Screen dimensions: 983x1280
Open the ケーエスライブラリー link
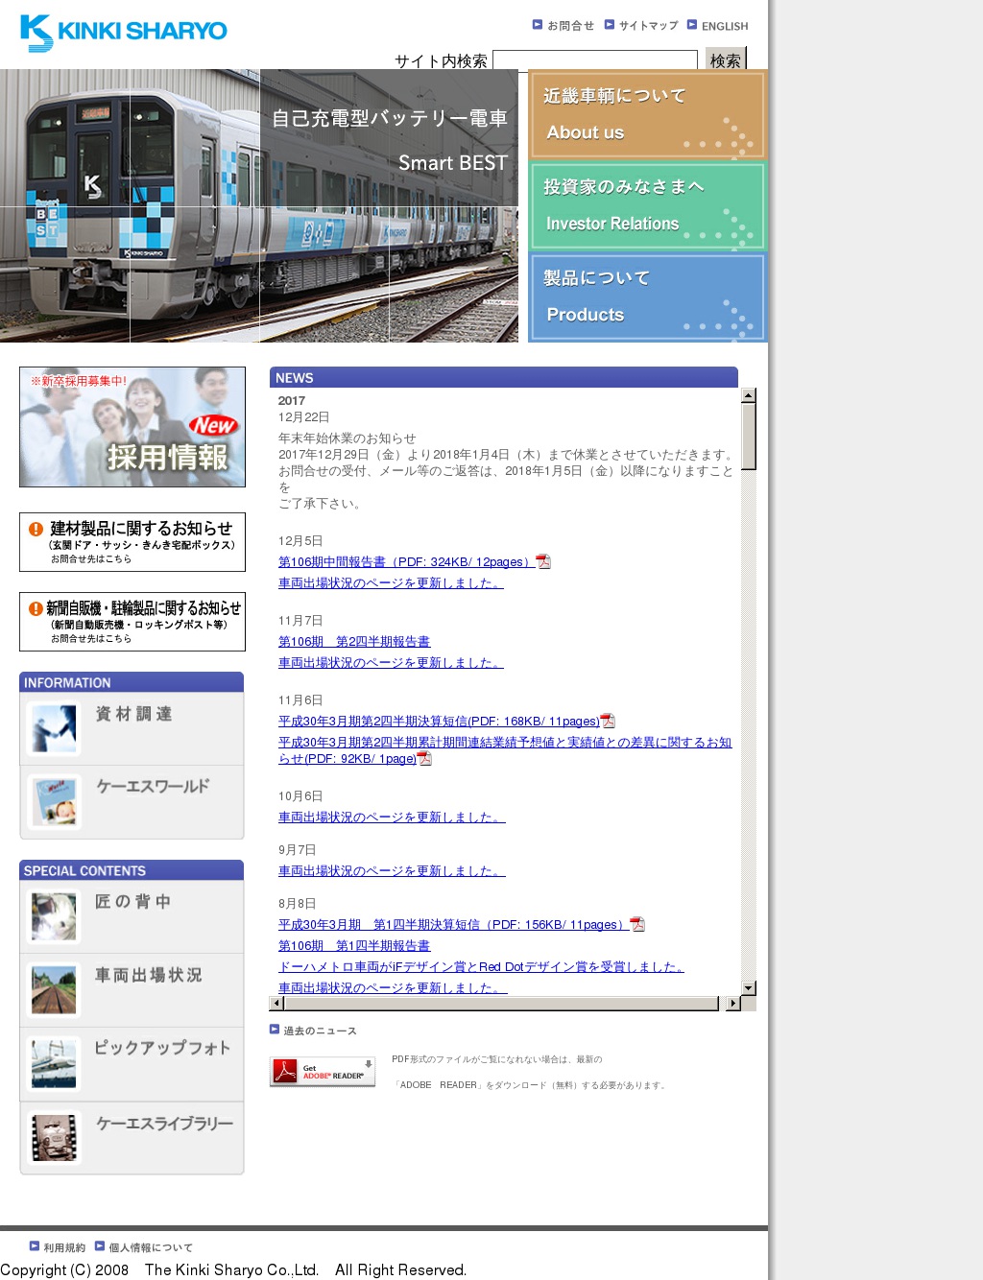point(164,1123)
